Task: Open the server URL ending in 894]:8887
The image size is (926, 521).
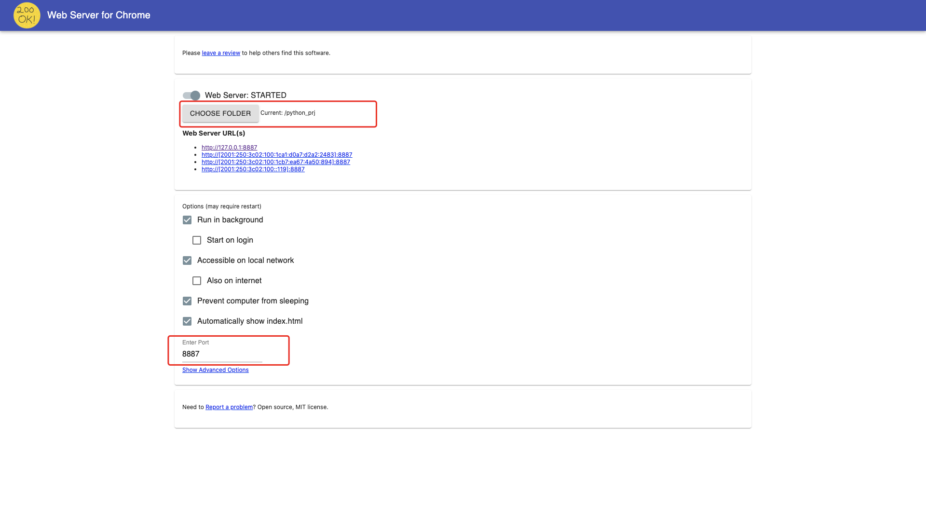Action: (276, 162)
